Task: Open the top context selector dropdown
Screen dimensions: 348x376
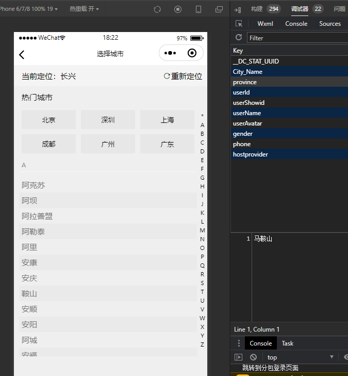Action: [301, 357]
